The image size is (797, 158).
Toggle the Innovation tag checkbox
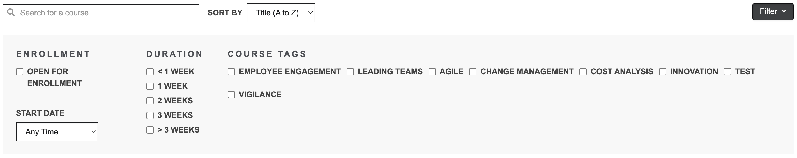coord(663,72)
